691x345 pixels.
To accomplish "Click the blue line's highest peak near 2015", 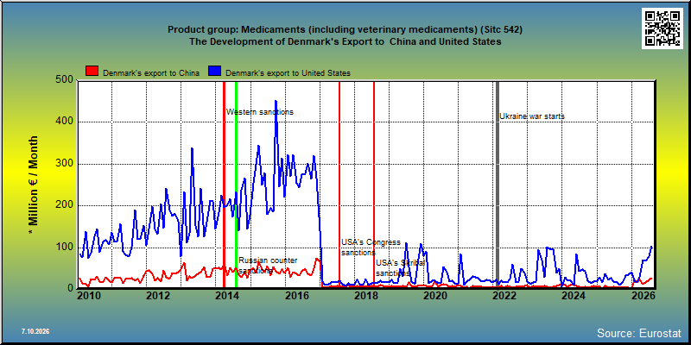I will (276, 102).
